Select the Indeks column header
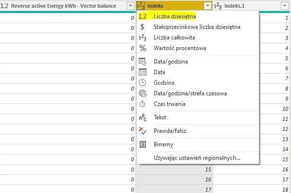Screen dimensions: 291x193 174,6
